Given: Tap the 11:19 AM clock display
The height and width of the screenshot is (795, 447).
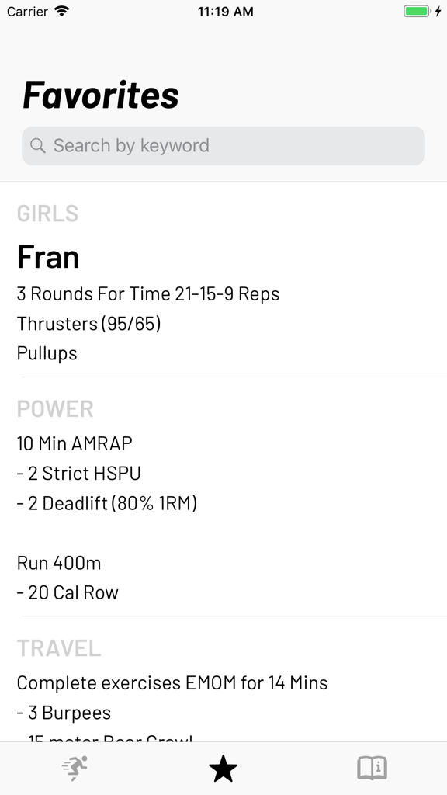Looking at the screenshot, I should 225,12.
